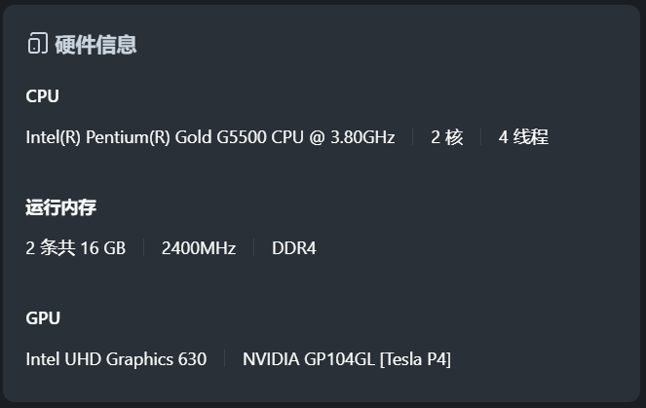The width and height of the screenshot is (646, 408).
Task: Click the divider before 2 核
Action: coord(413,137)
